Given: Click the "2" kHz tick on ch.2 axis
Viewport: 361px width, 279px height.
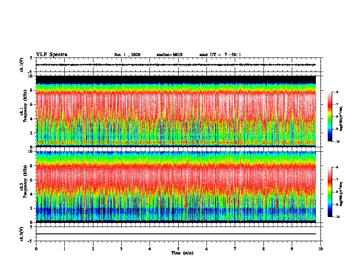Looking at the screenshot, I should (x=31, y=208).
